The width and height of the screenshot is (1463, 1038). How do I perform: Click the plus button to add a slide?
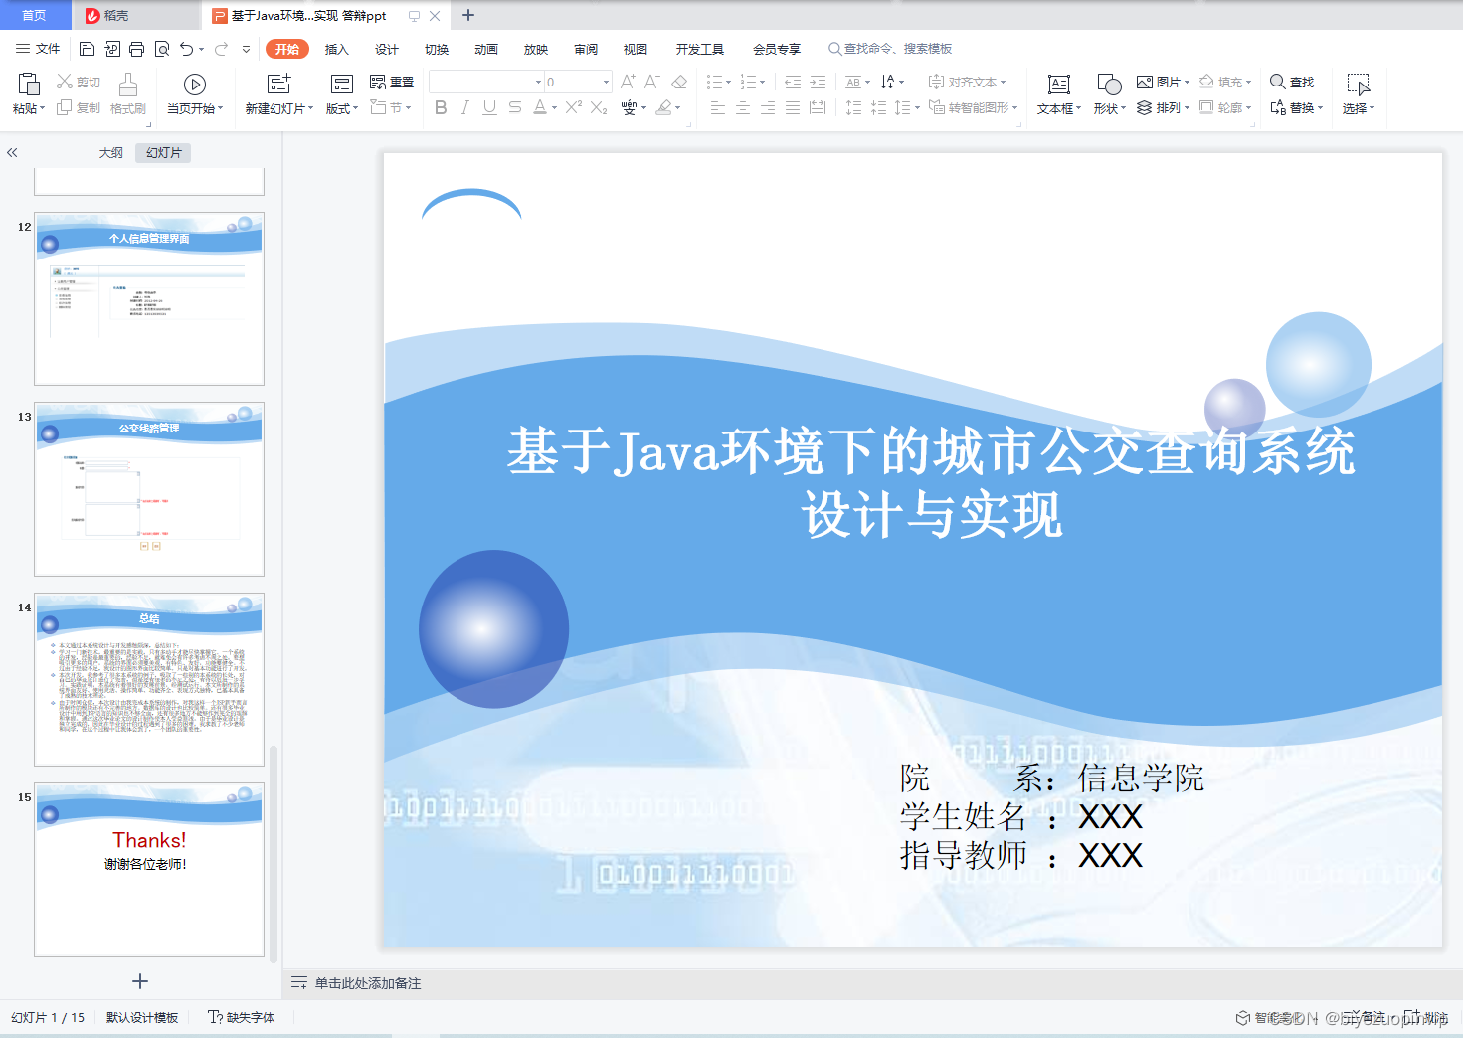coord(139,981)
